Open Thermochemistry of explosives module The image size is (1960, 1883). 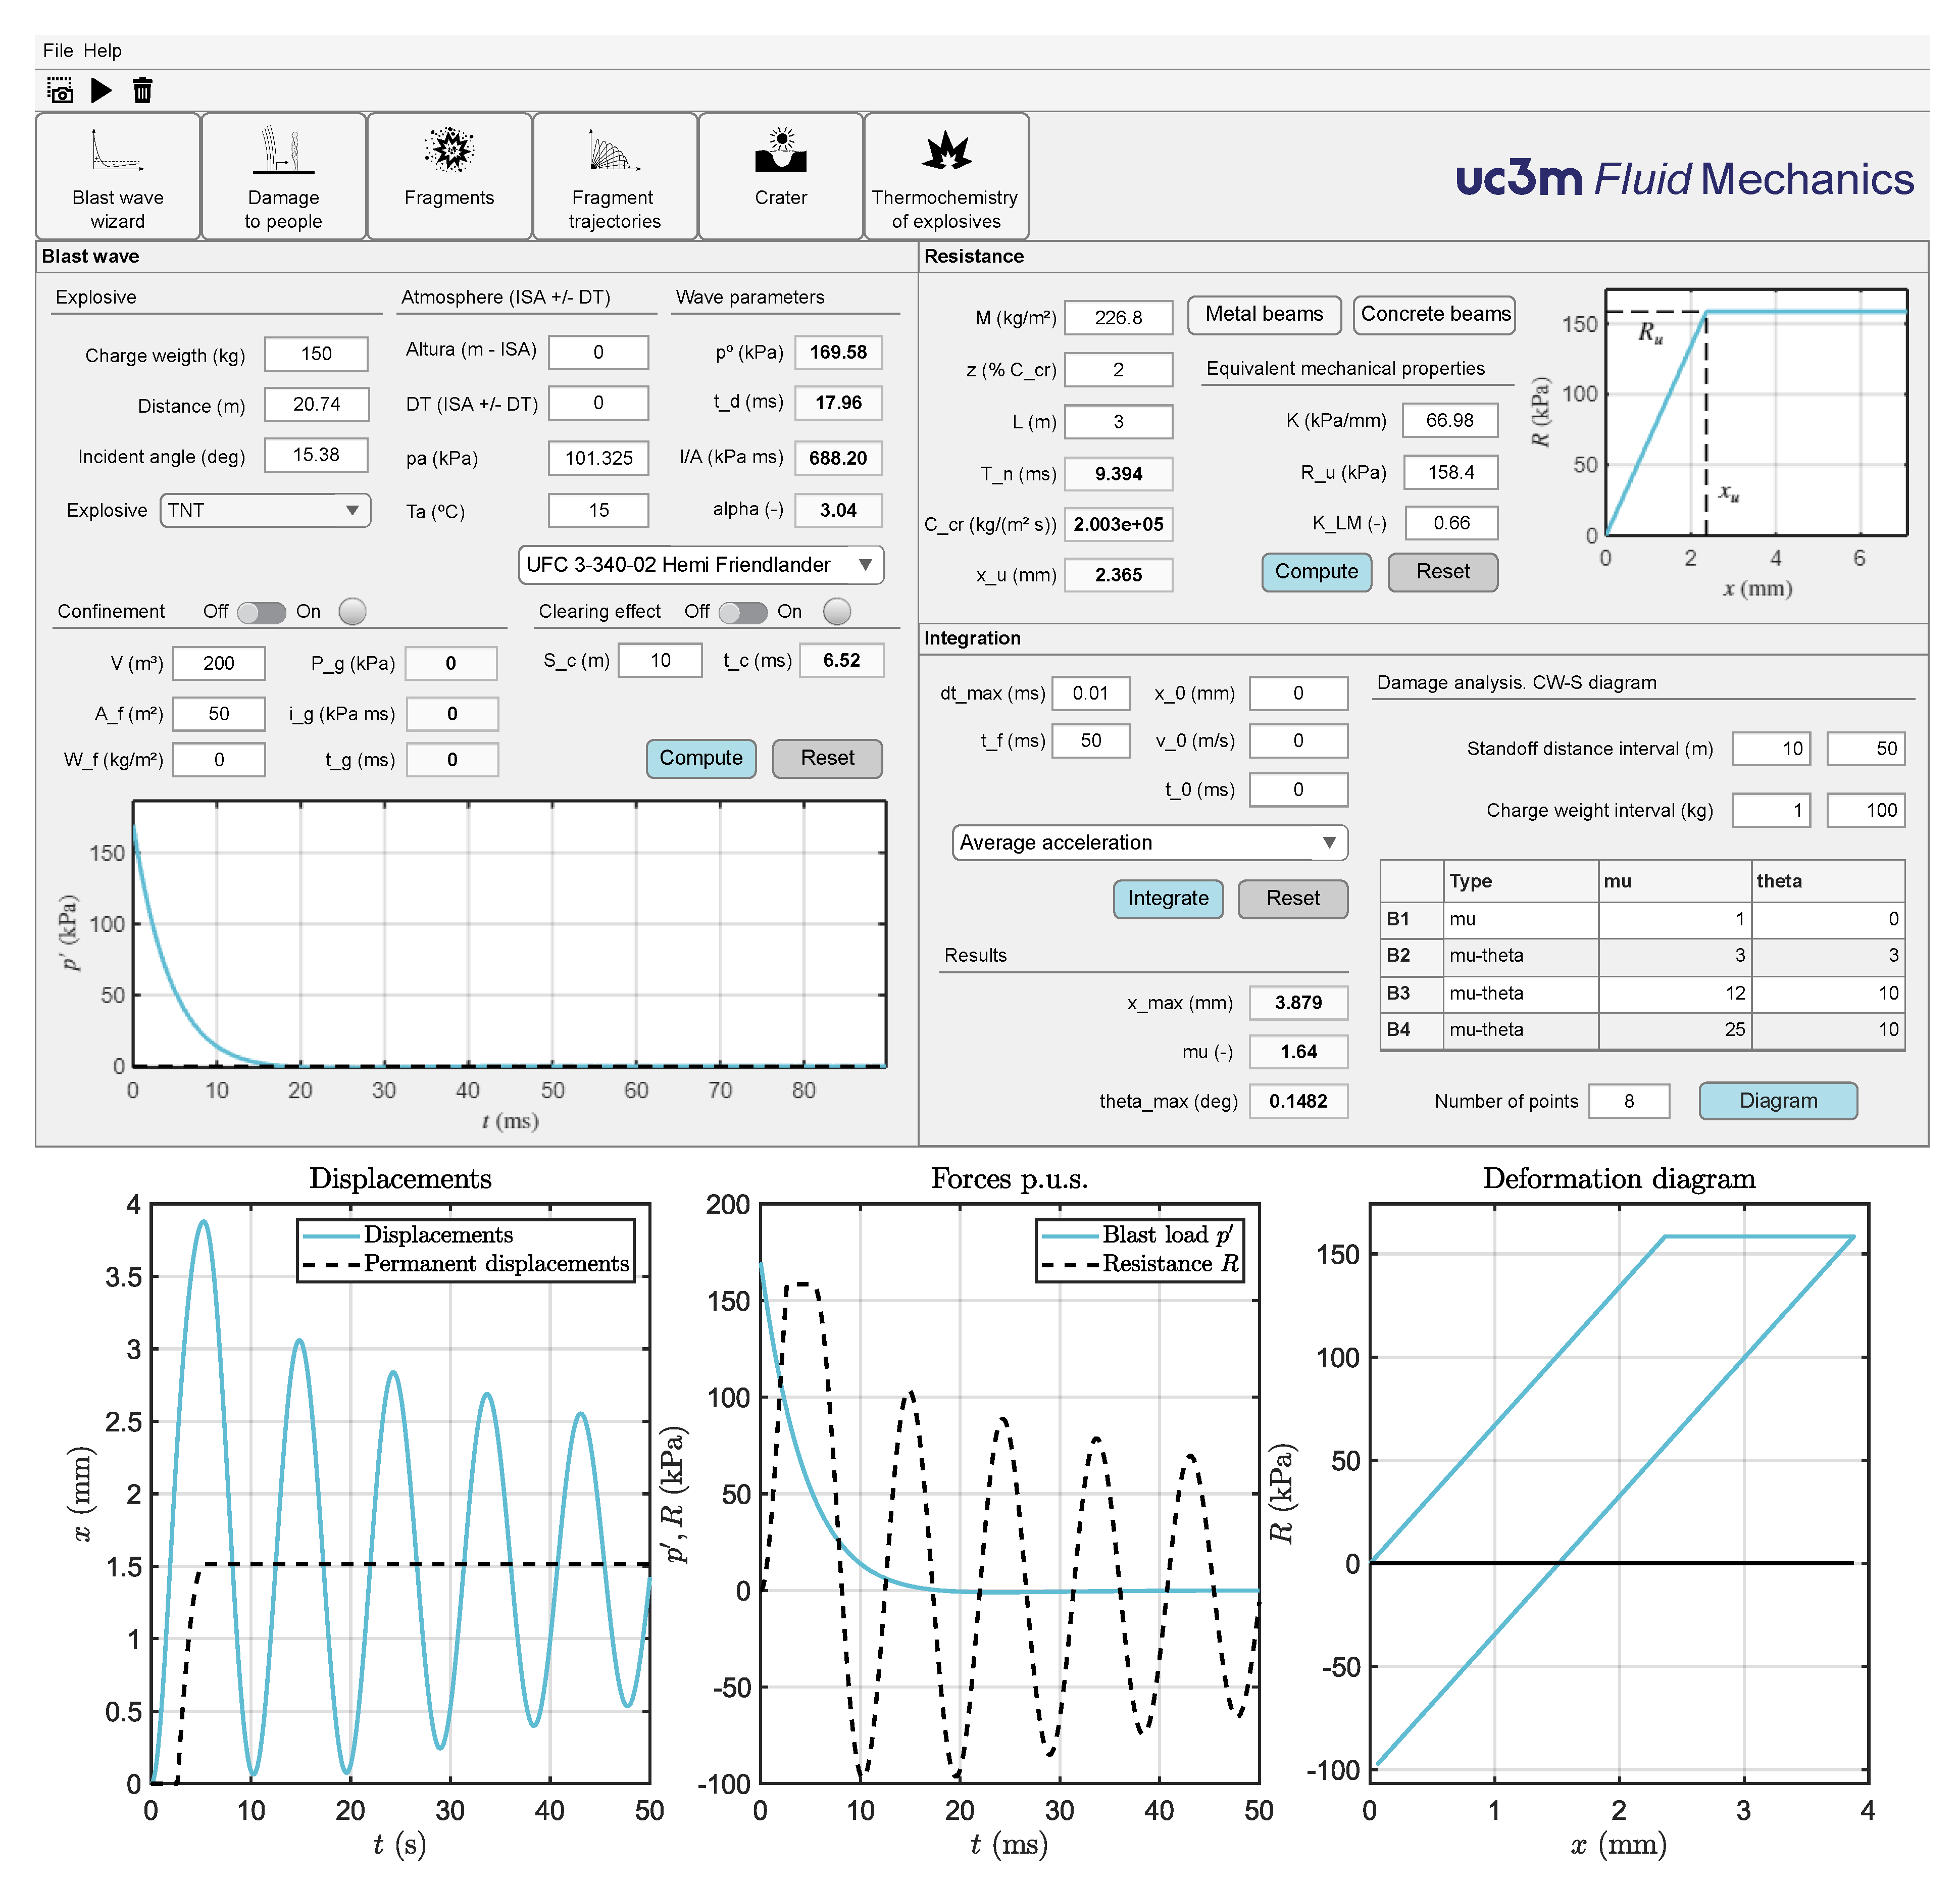point(945,176)
